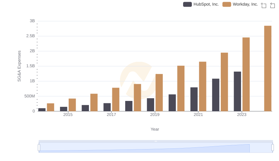
Task: Click the zoom reset icon
Action: pos(272,5)
